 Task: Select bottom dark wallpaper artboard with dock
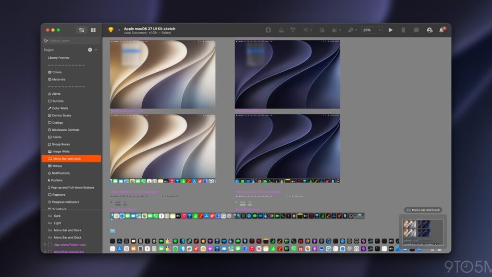(x=287, y=149)
